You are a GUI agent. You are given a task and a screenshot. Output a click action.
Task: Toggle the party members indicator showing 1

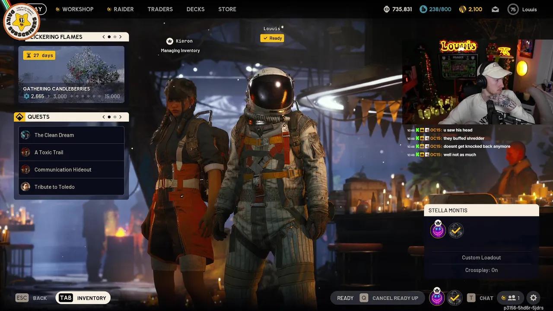pos(511,298)
